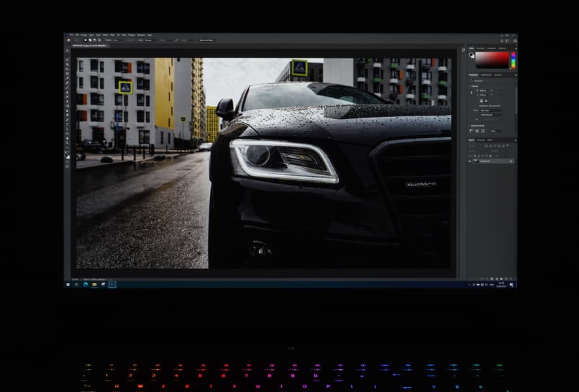Set canvas orientation to landscape
This screenshot has height=392, width=579.
486,101
